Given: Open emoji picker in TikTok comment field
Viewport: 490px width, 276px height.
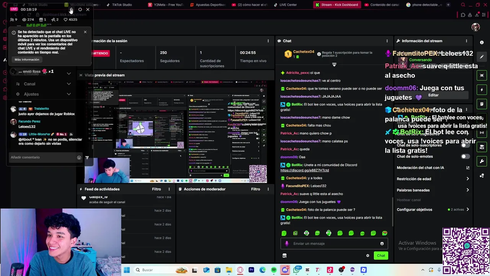Looking at the screenshot, I should [x=79, y=158].
